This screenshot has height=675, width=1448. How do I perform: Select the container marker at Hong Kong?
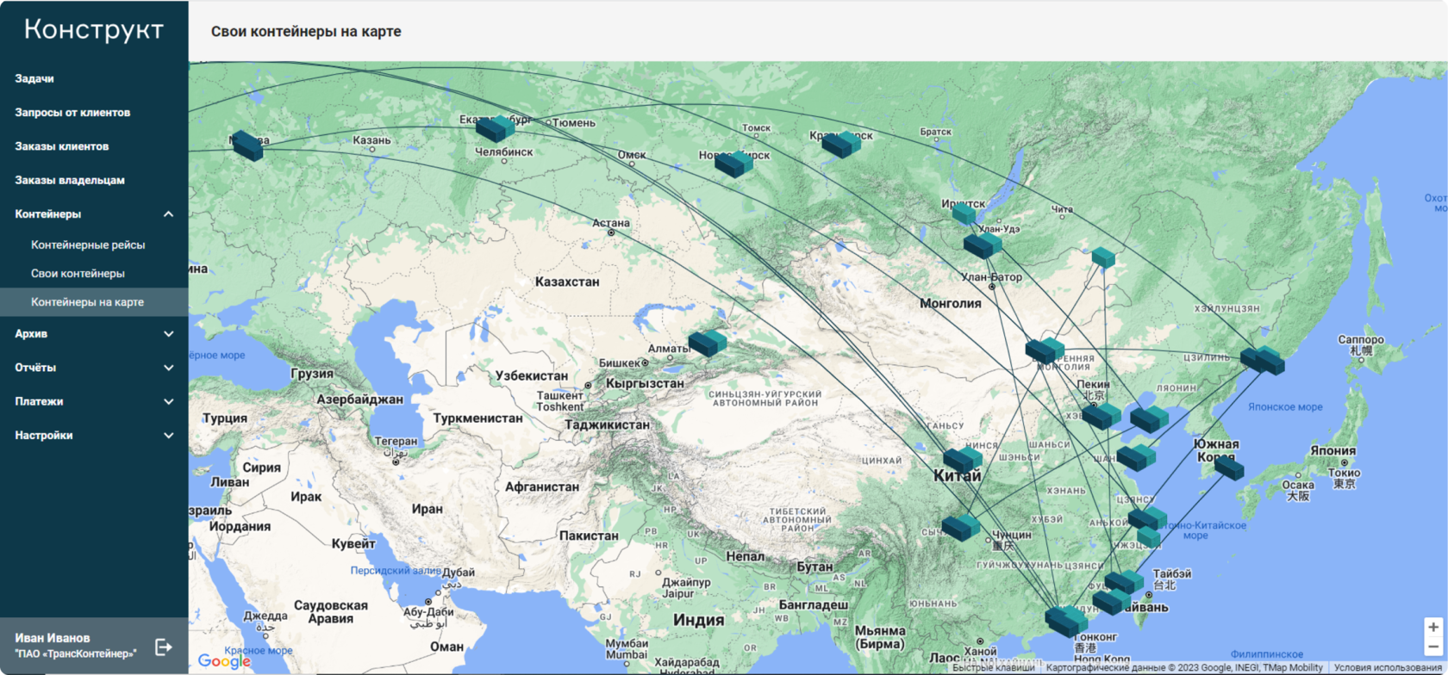click(1066, 620)
